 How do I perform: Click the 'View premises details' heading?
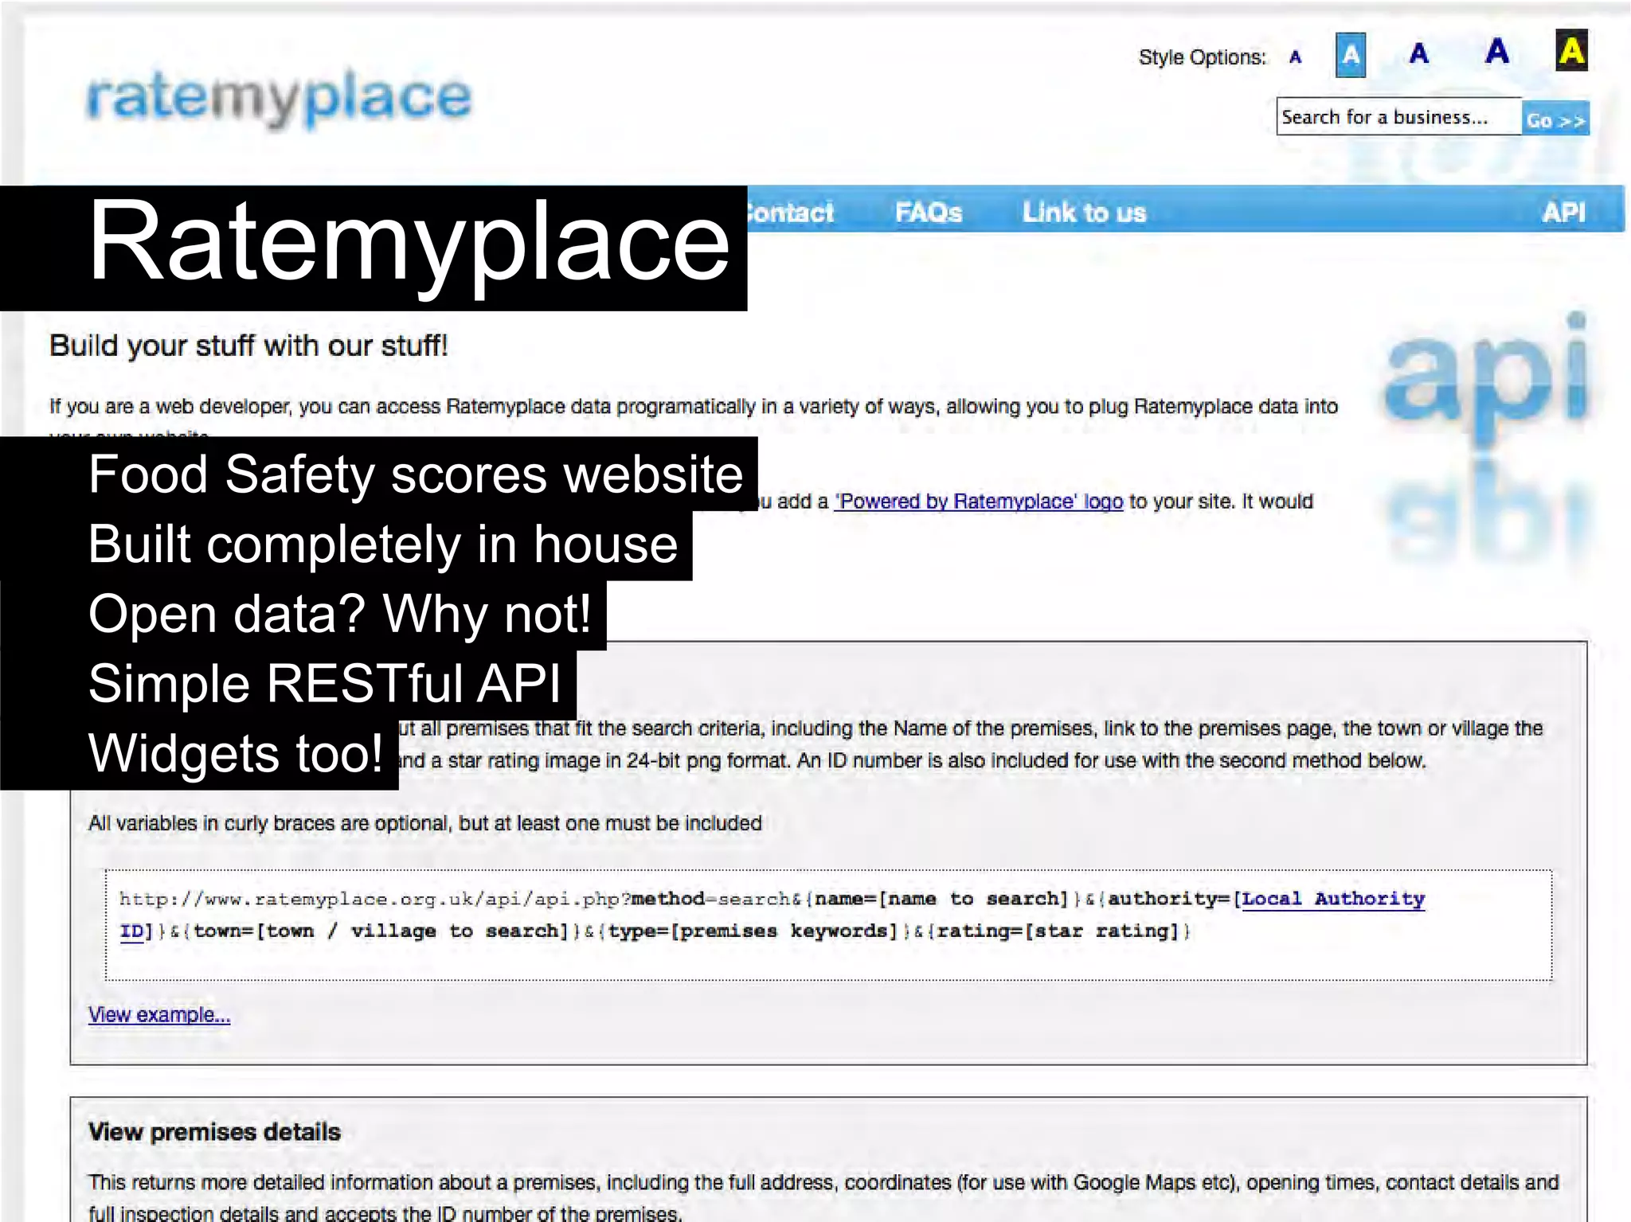click(214, 1131)
